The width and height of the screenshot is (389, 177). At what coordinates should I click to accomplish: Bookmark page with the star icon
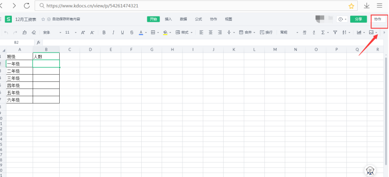click(x=351, y=6)
